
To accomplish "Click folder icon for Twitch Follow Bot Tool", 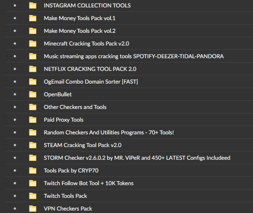I will [x=33, y=183].
